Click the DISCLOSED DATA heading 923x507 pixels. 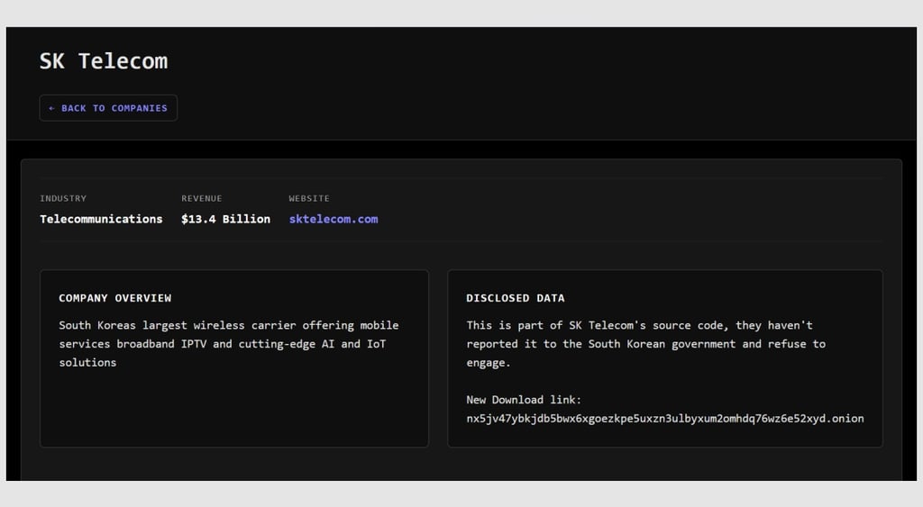tap(516, 298)
